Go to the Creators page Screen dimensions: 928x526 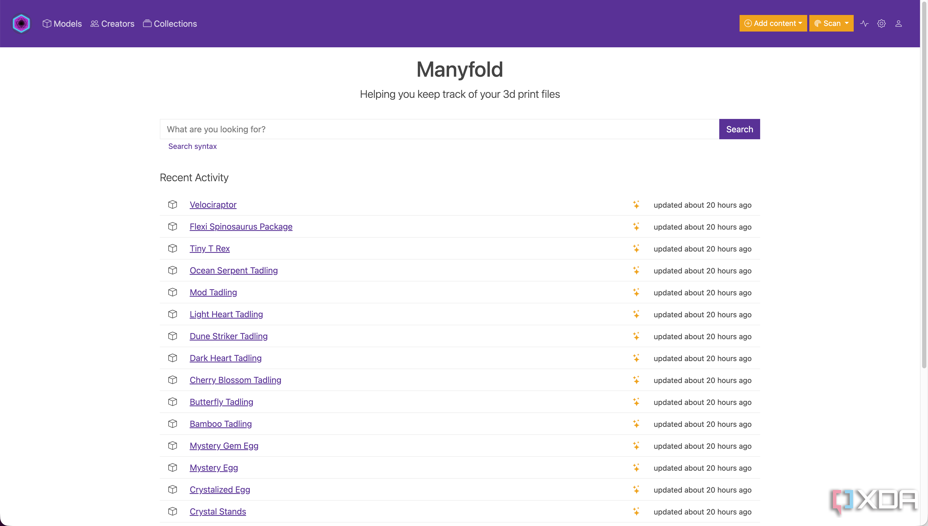pos(112,24)
